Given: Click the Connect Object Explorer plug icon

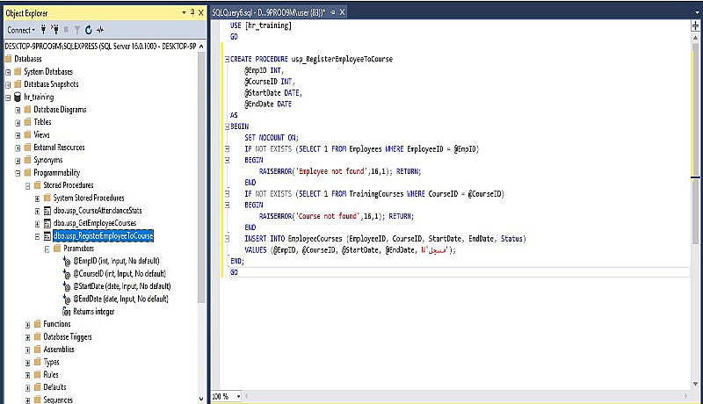Looking at the screenshot, I should tap(43, 30).
